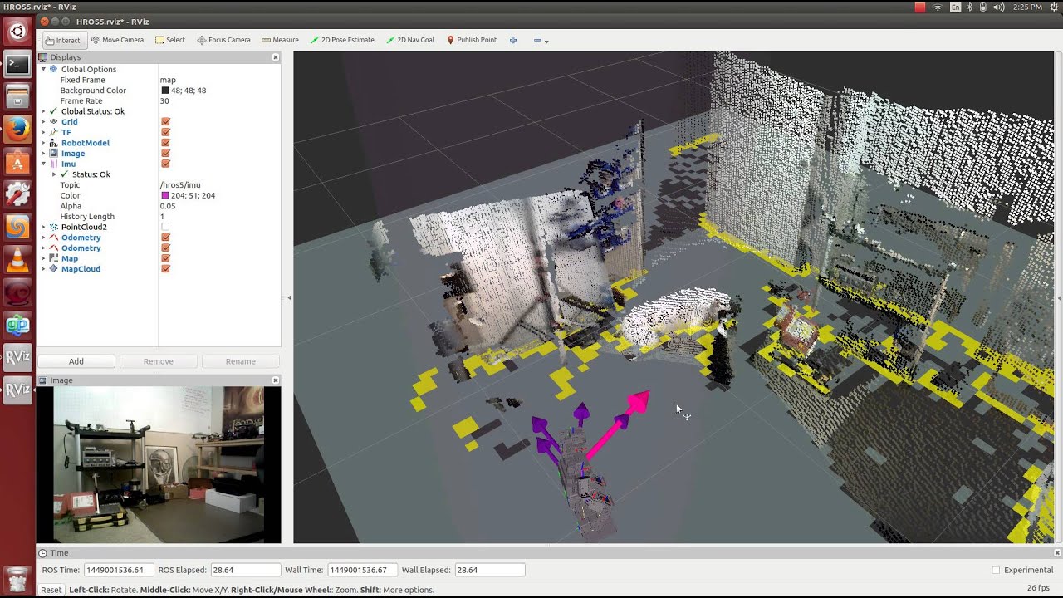Open Ubuntu Dash home icon

pyautogui.click(x=17, y=32)
